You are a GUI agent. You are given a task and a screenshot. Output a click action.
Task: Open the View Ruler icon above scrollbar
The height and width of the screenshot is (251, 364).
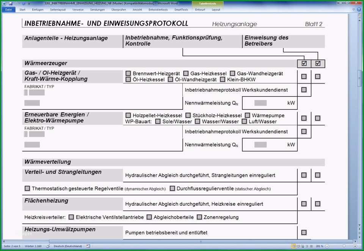[359, 16]
